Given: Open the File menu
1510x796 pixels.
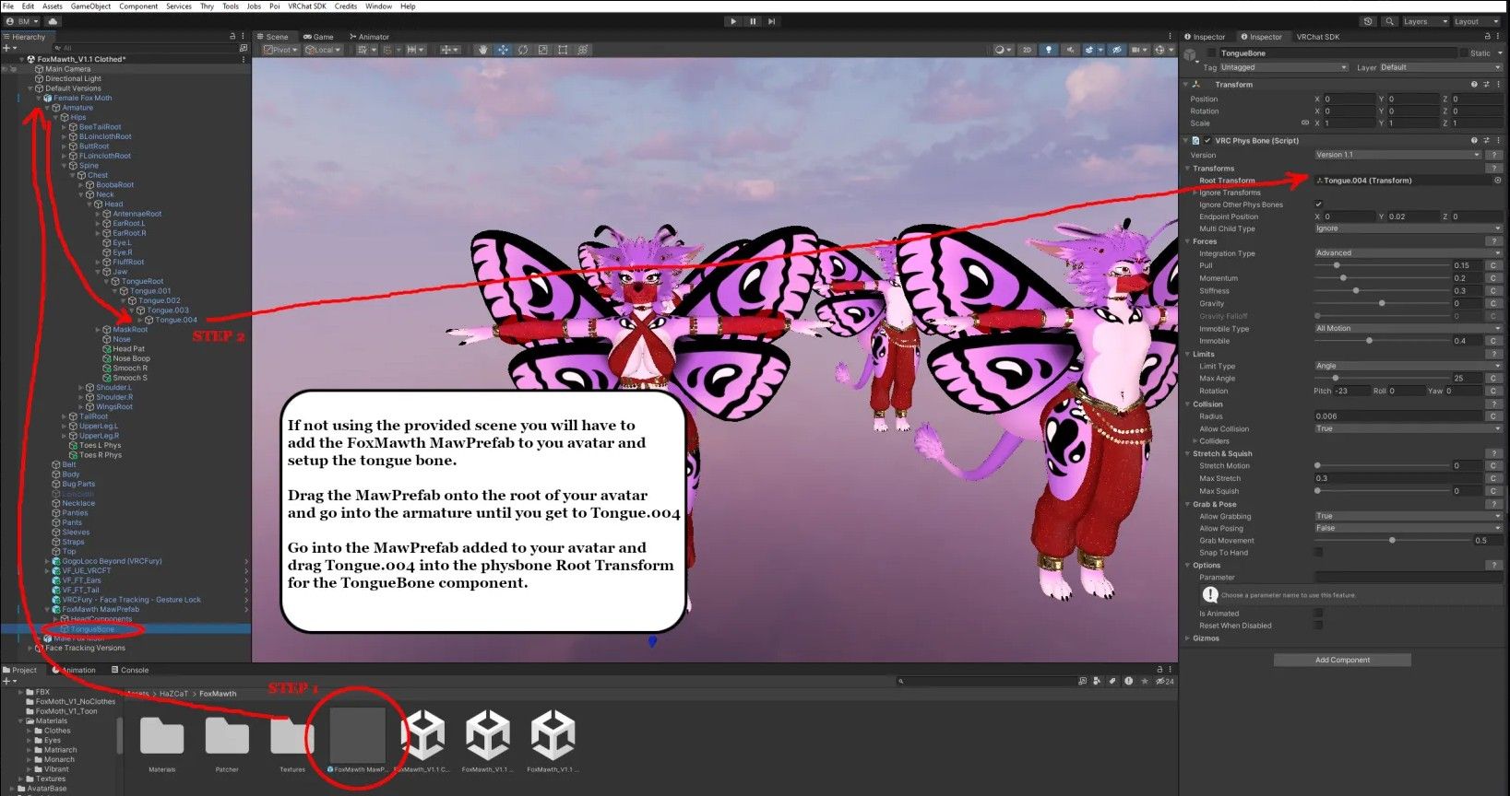Looking at the screenshot, I should click(8, 6).
